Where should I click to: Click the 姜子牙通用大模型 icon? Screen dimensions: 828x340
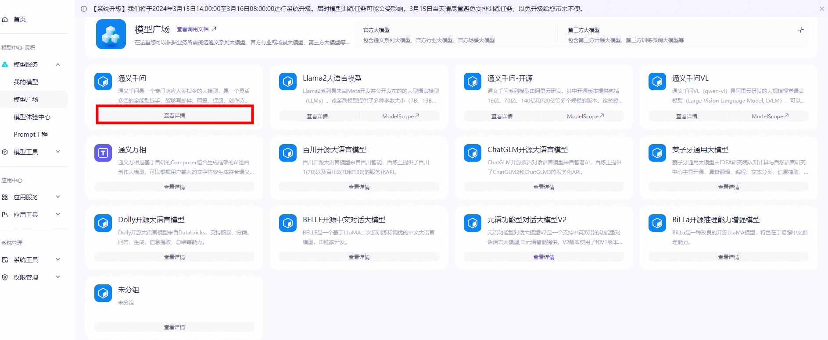tap(657, 153)
